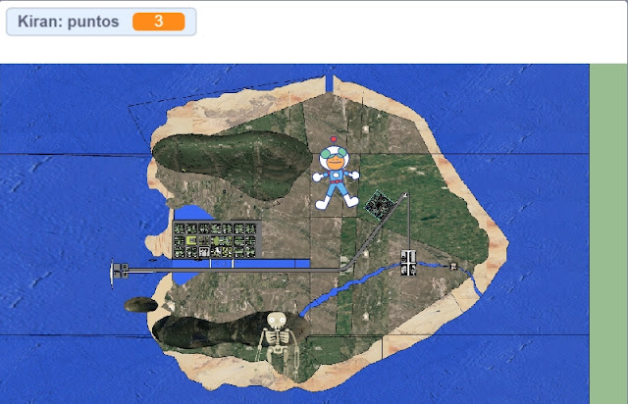The height and width of the screenshot is (404, 628).
Task: Select the long blue canal below the city grid
Action: click(x=240, y=264)
